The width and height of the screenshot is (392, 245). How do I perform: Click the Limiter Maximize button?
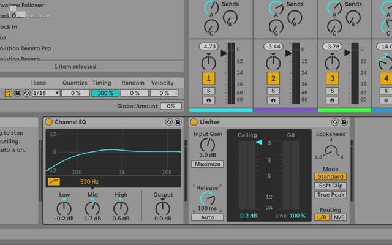click(x=208, y=164)
